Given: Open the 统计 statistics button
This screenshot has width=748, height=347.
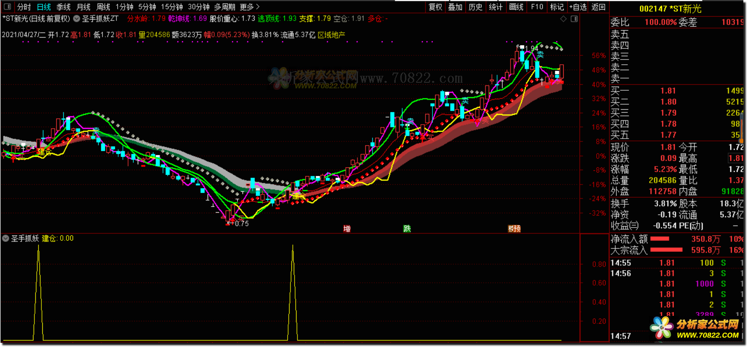Looking at the screenshot, I should coord(496,7).
